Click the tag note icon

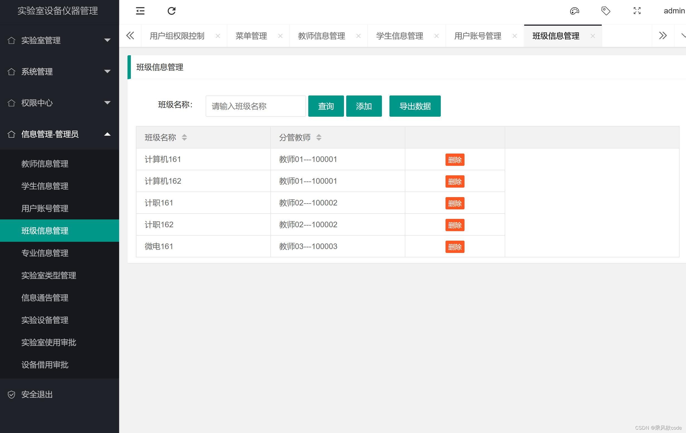(x=605, y=11)
